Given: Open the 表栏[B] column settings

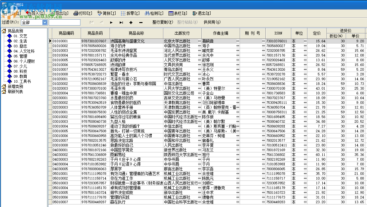Looking at the screenshot, I should coord(178,13).
